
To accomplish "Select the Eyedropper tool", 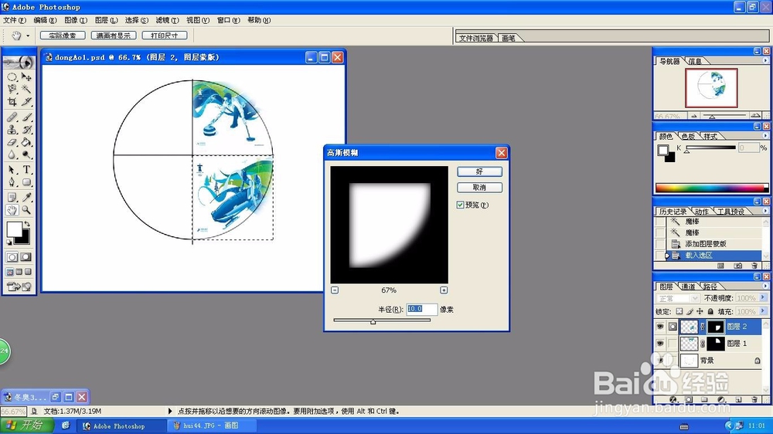I will click(26, 198).
